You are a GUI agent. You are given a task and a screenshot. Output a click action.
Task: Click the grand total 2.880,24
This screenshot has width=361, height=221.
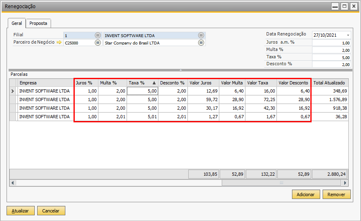click(329, 174)
